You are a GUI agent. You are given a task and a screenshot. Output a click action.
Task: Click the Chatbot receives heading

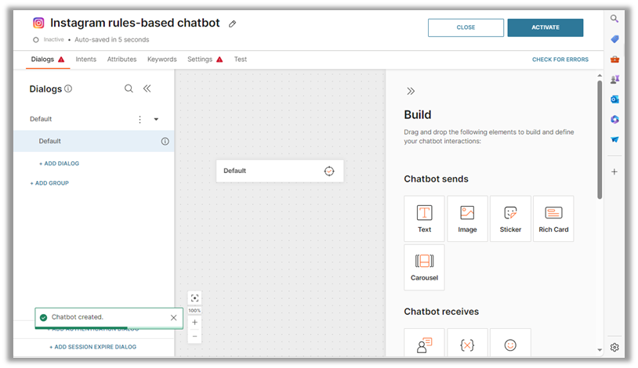pos(441,312)
